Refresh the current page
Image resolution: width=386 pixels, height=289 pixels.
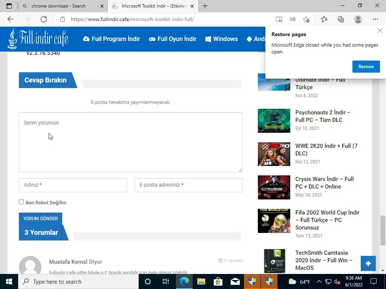coord(44,19)
